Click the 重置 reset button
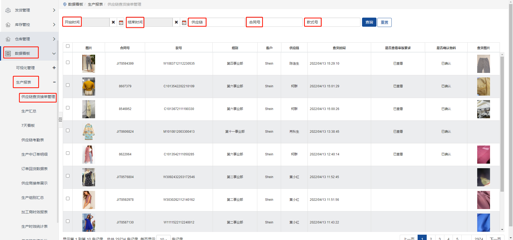 click(x=384, y=22)
